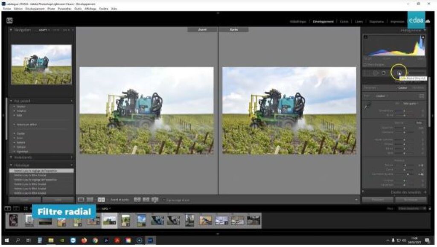Image resolution: width=437 pixels, height=247 pixels.
Task: Select the Spot Removal tool
Action: [376, 73]
